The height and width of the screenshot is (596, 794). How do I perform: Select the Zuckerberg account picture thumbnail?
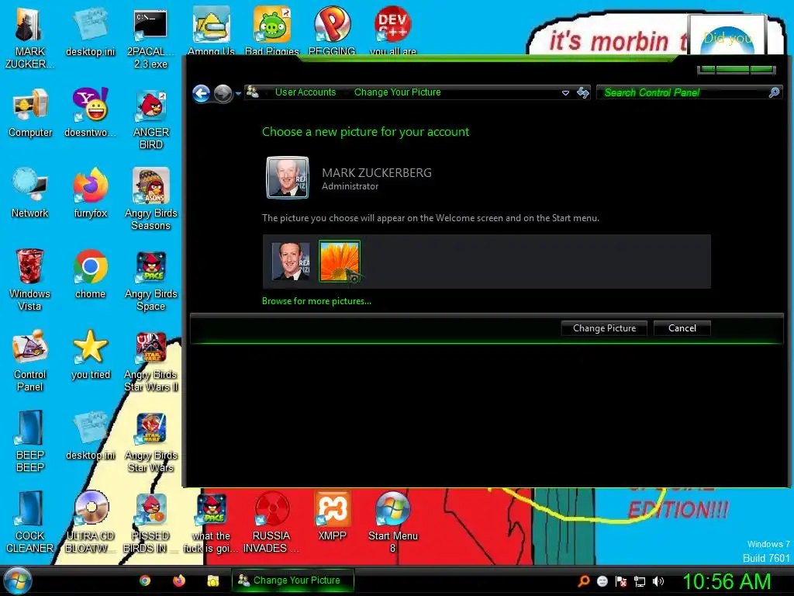coord(291,261)
